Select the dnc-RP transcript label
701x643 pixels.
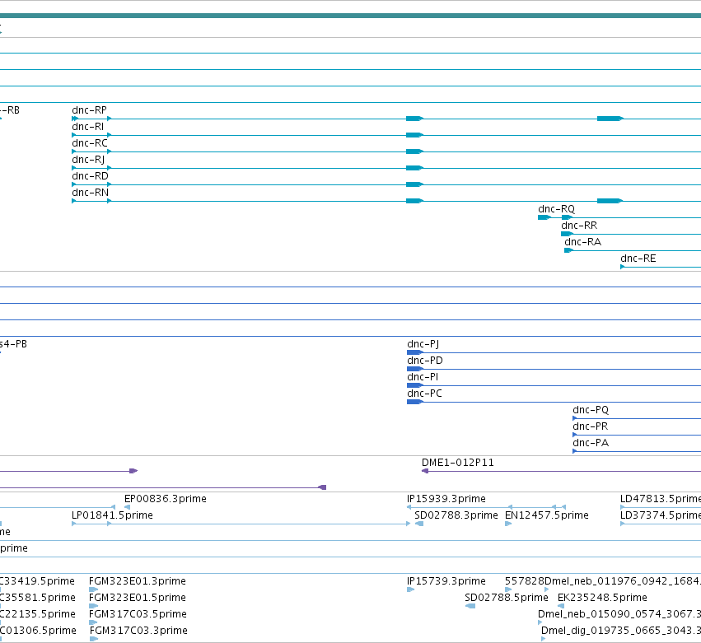click(x=90, y=110)
